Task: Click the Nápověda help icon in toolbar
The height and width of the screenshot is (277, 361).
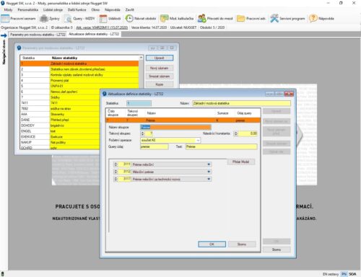Action: coord(313,18)
